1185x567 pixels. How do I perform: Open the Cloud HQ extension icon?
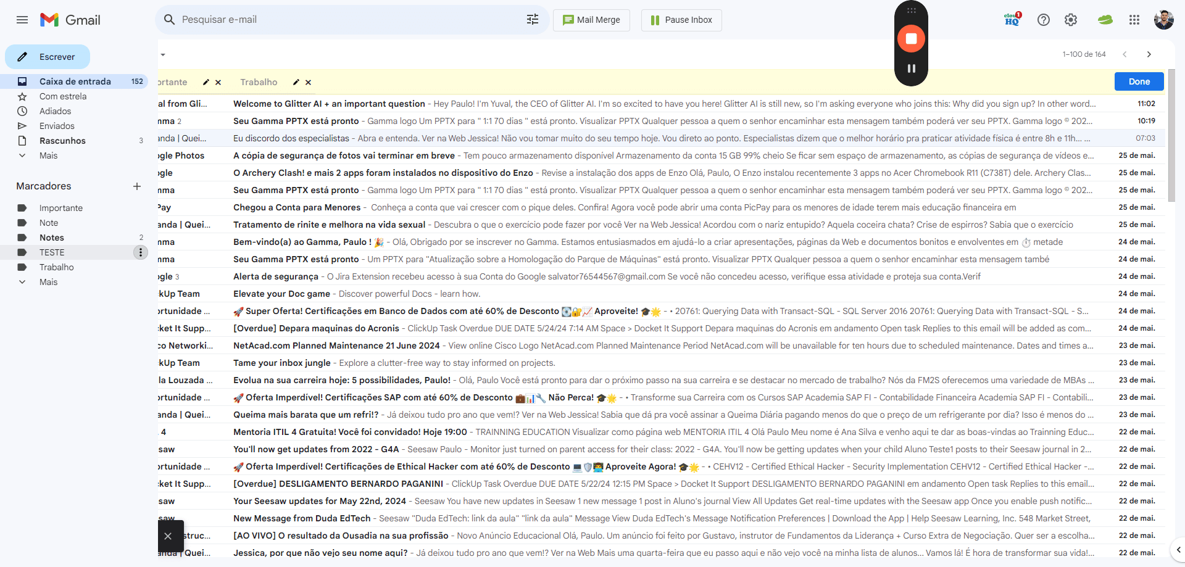[x=1012, y=20]
